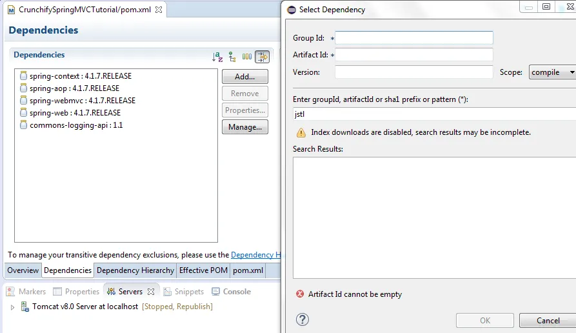Click the Add... dependency button
The width and height of the screenshot is (576, 333).
[x=244, y=76]
